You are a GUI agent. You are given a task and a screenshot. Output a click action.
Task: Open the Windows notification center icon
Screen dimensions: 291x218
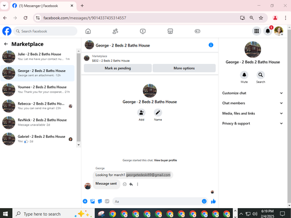pyautogui.click(x=282, y=214)
